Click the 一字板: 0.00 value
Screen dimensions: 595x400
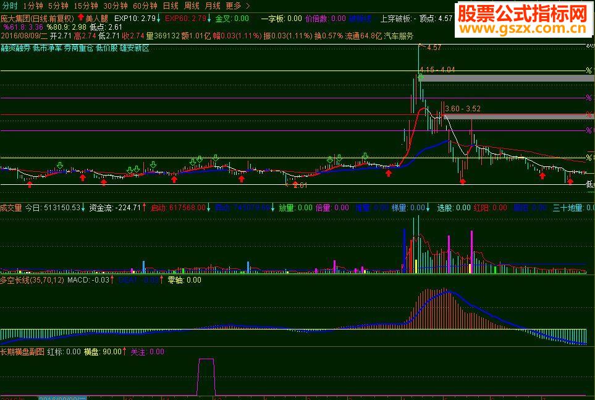point(282,18)
